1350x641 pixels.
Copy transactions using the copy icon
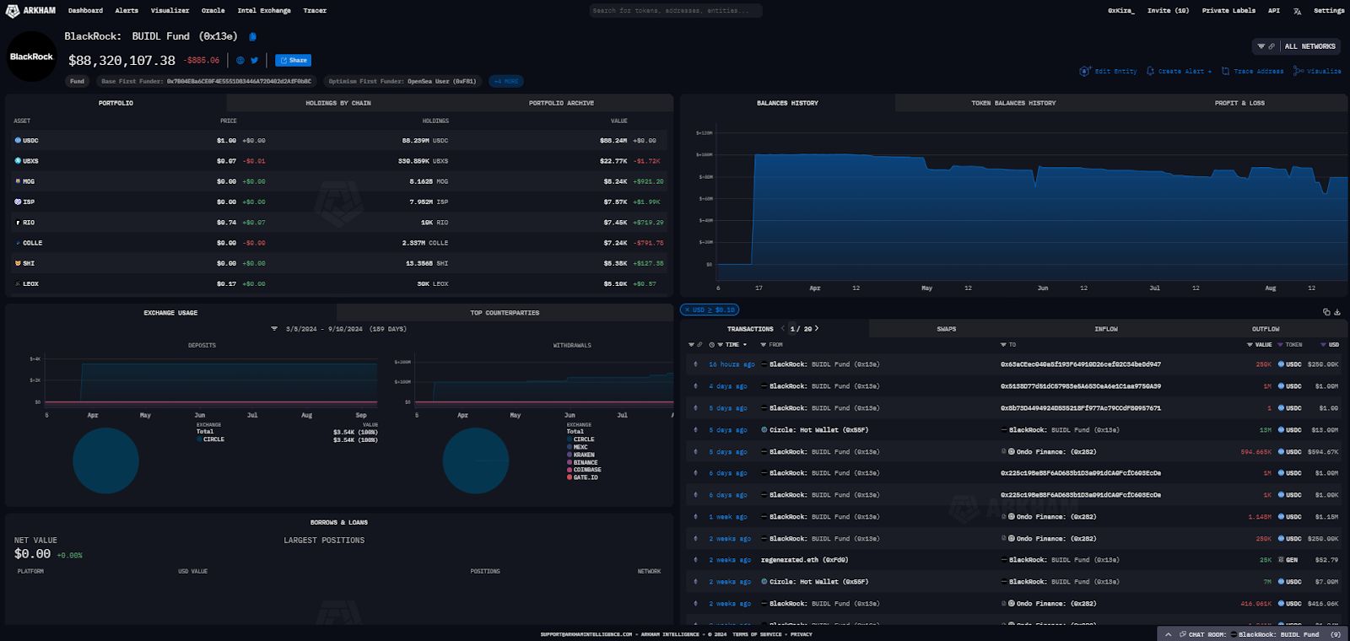[x=1326, y=312]
